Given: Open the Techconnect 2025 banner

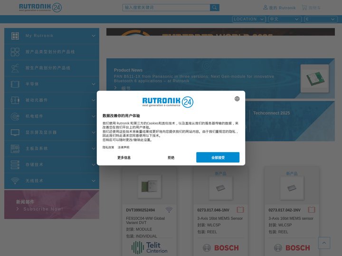Looking at the screenshot, I should (271, 113).
